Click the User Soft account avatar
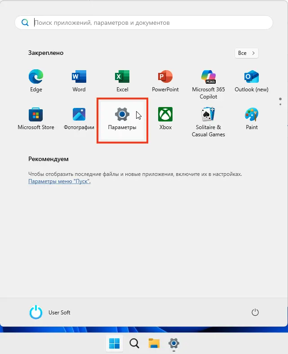Viewport: 288px width, 354px height. [x=36, y=313]
